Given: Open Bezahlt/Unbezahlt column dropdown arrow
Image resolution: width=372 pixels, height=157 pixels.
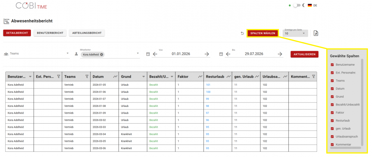Looking at the screenshot, I should coord(172,77).
